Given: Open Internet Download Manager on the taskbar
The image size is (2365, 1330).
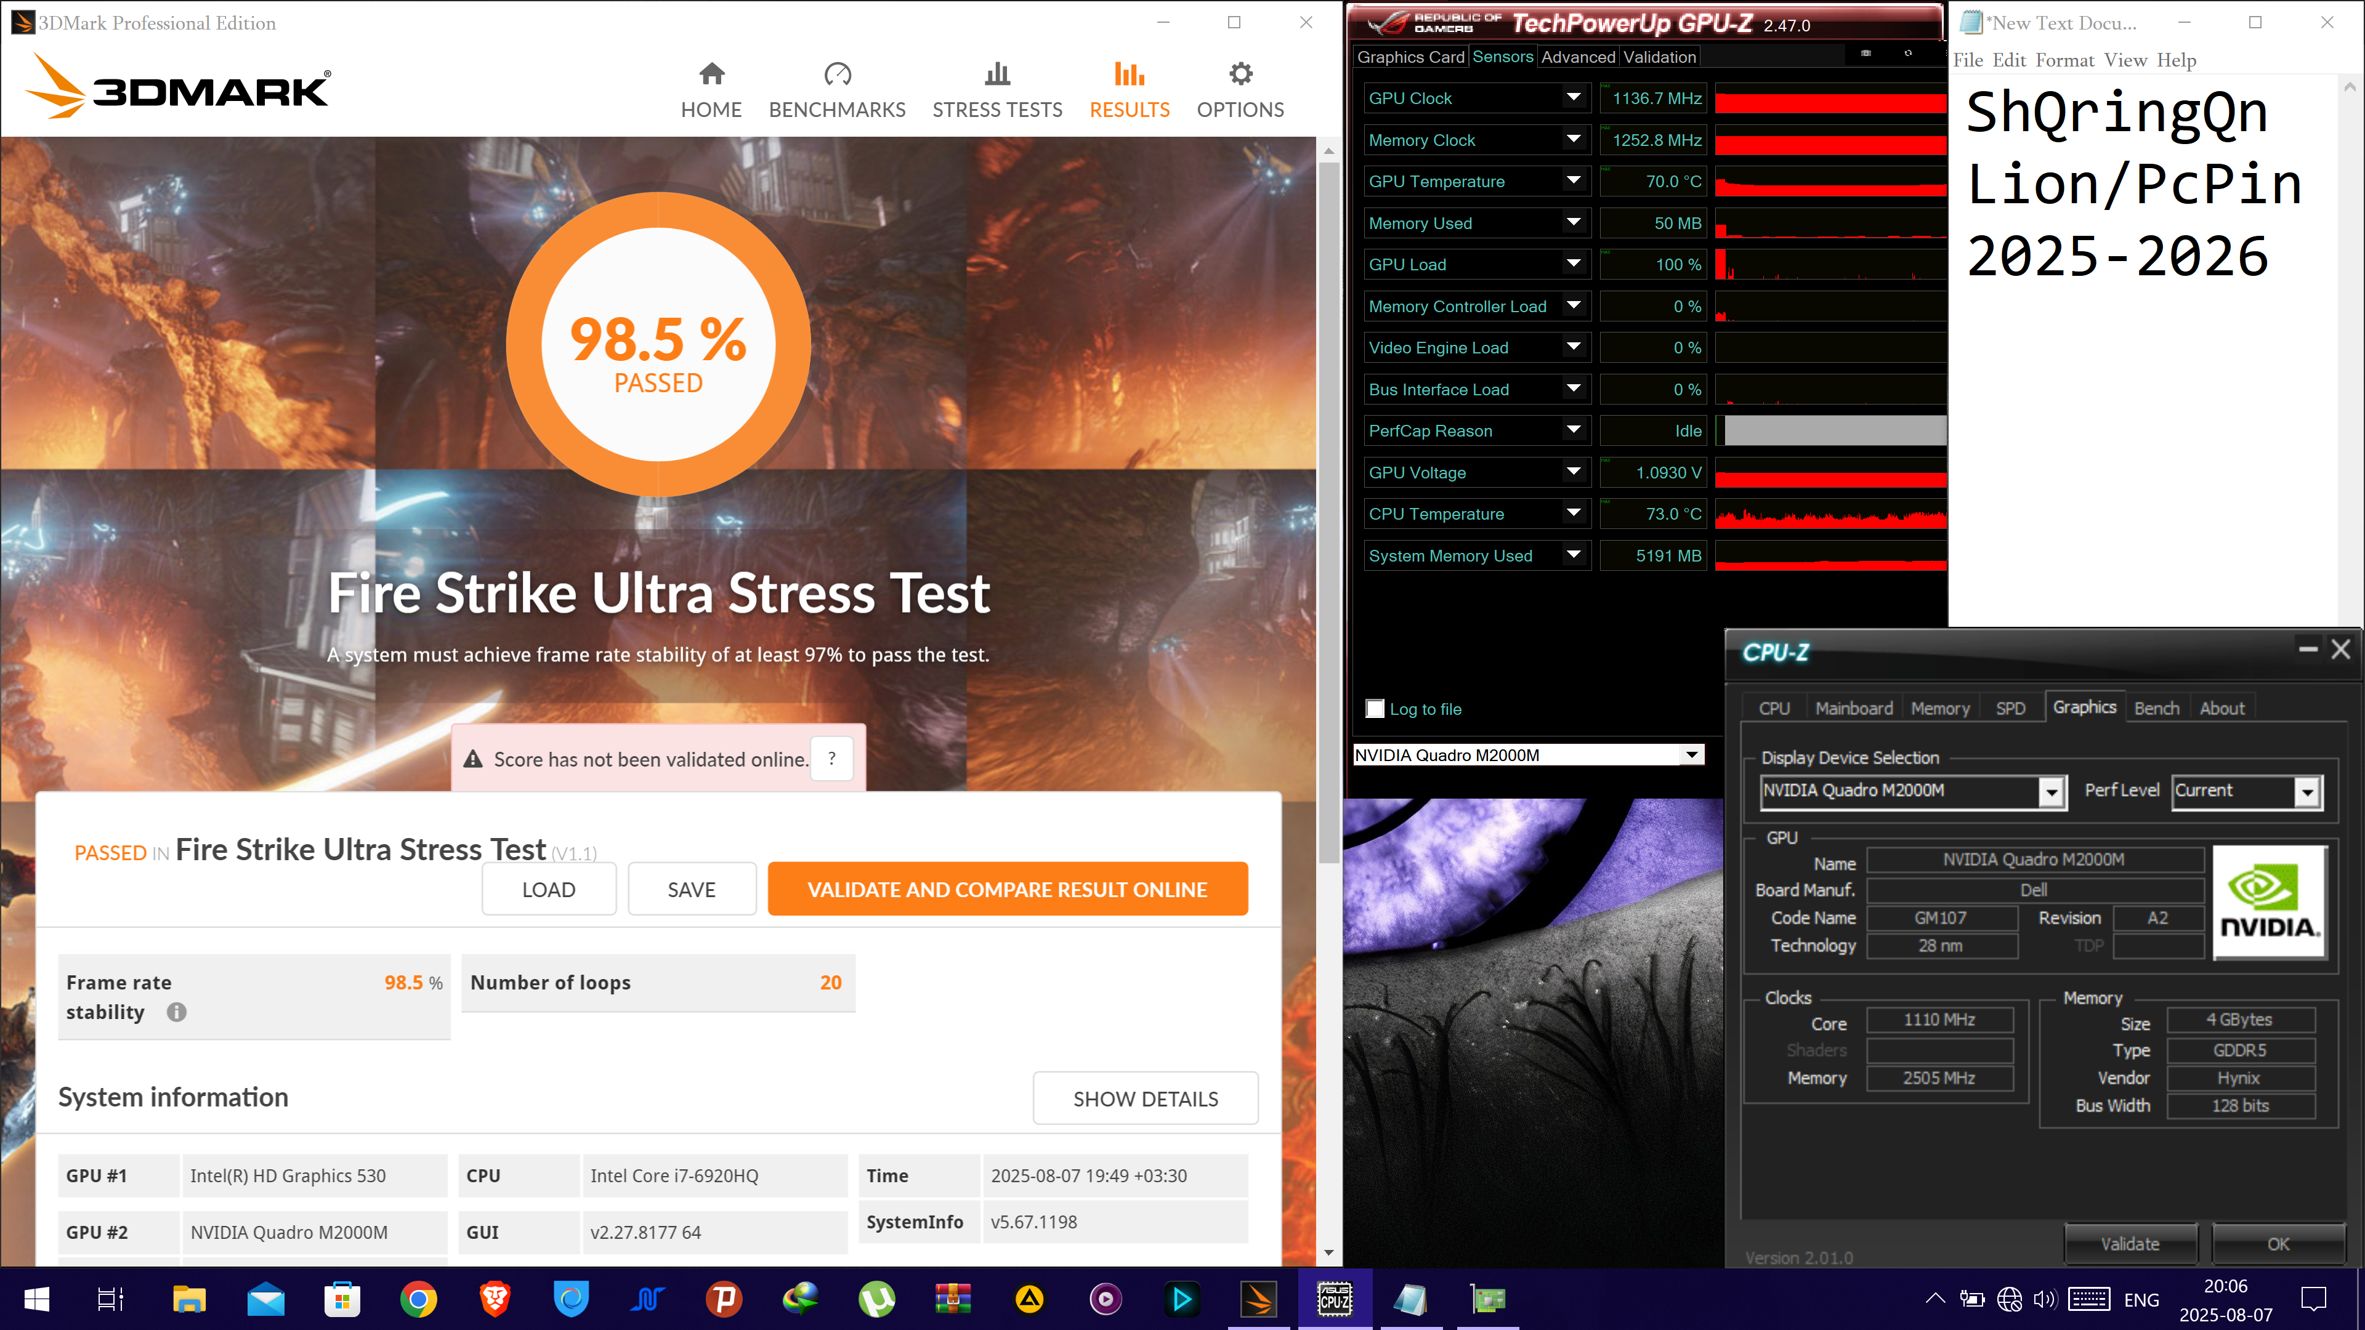Looking at the screenshot, I should pos(801,1299).
